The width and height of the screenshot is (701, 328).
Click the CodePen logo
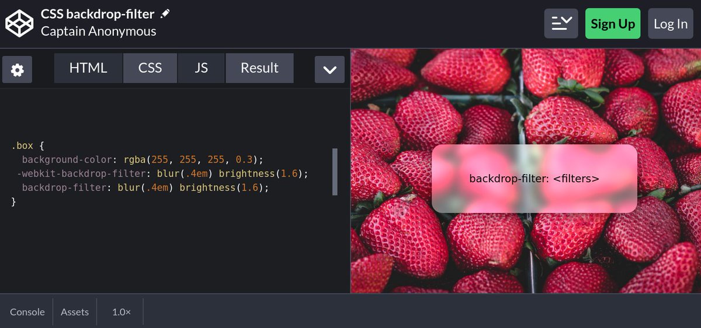pyautogui.click(x=20, y=23)
